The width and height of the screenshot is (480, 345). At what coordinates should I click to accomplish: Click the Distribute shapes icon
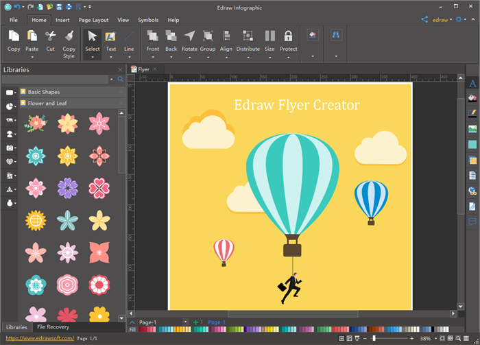coord(248,36)
